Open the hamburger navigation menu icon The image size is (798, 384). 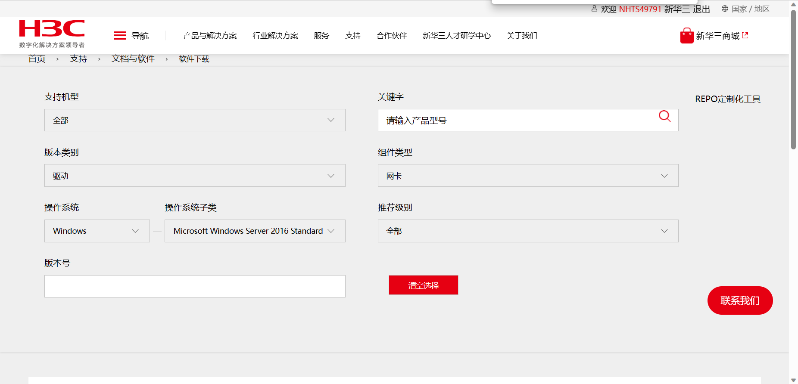[x=120, y=35]
